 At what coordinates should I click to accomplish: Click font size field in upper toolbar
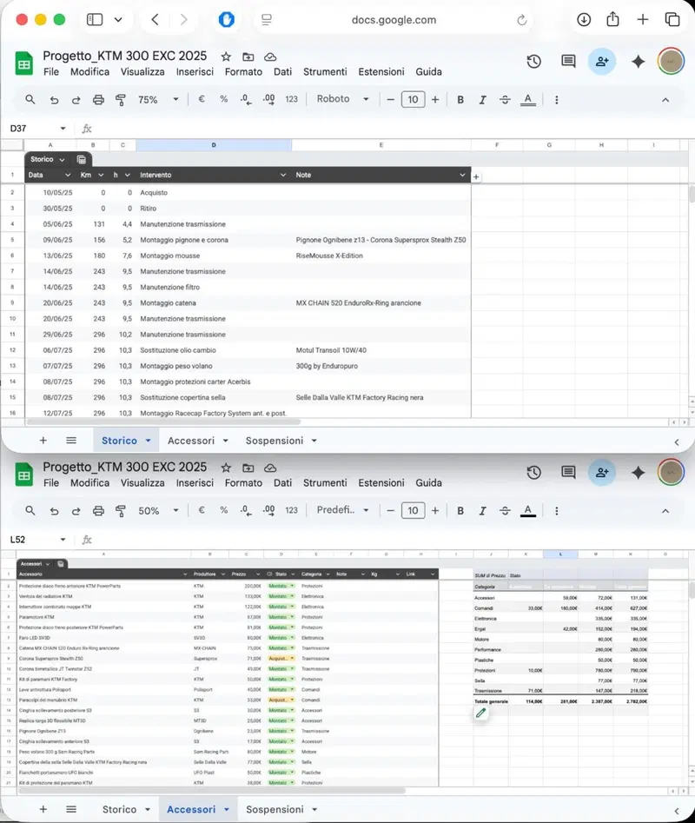tap(413, 100)
